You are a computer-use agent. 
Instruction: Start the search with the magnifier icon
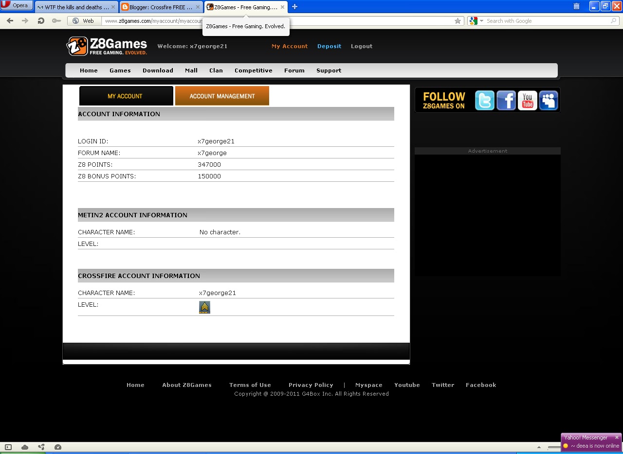click(614, 21)
